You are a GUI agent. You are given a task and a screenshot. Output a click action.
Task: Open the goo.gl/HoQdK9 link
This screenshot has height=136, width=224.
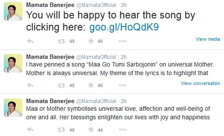click(124, 27)
